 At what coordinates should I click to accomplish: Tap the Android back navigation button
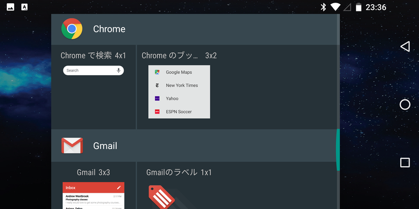(x=405, y=47)
